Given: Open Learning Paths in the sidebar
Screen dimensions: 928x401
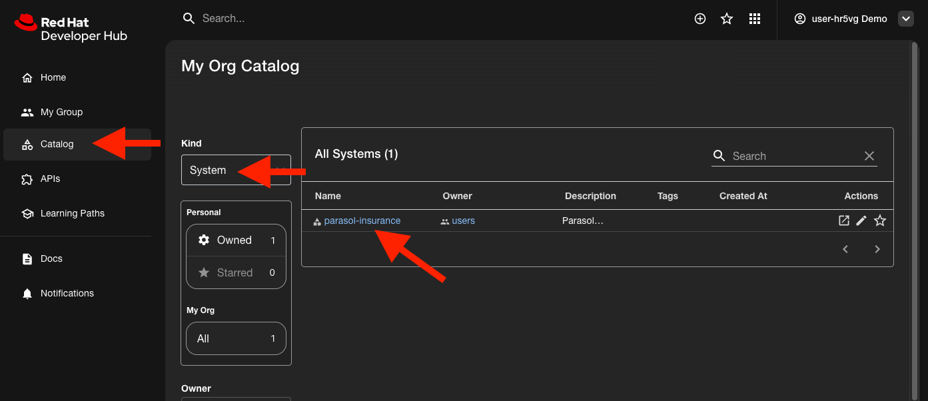Looking at the screenshot, I should coord(77,213).
